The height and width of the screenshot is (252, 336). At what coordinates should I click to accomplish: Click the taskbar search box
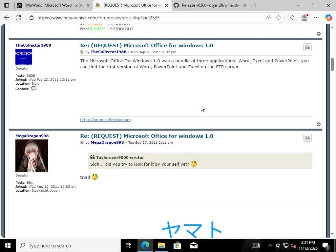pyautogui.click(x=68, y=245)
